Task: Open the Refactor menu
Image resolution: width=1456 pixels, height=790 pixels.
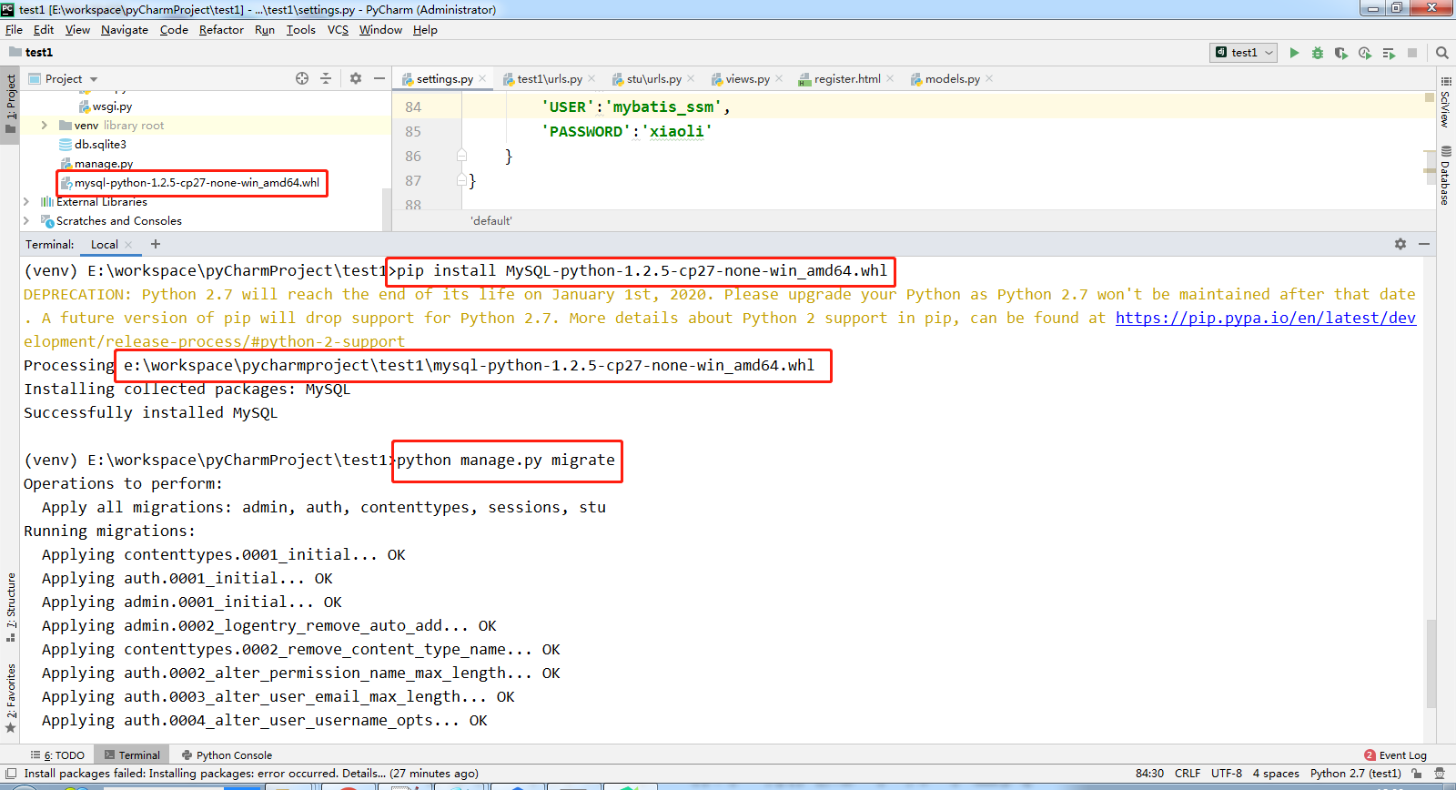Action: (221, 29)
